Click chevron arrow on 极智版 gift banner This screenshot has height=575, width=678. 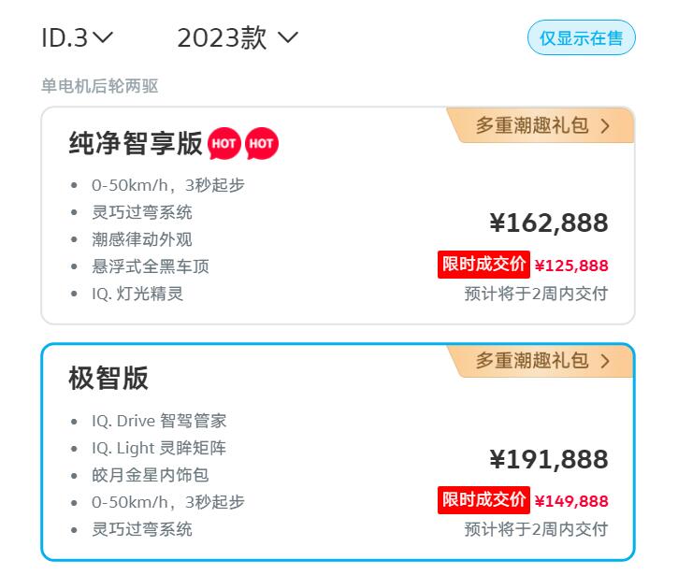pos(605,361)
